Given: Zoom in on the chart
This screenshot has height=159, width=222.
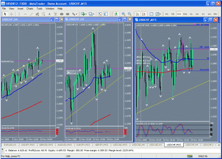Looking at the screenshot, I should [124, 14].
